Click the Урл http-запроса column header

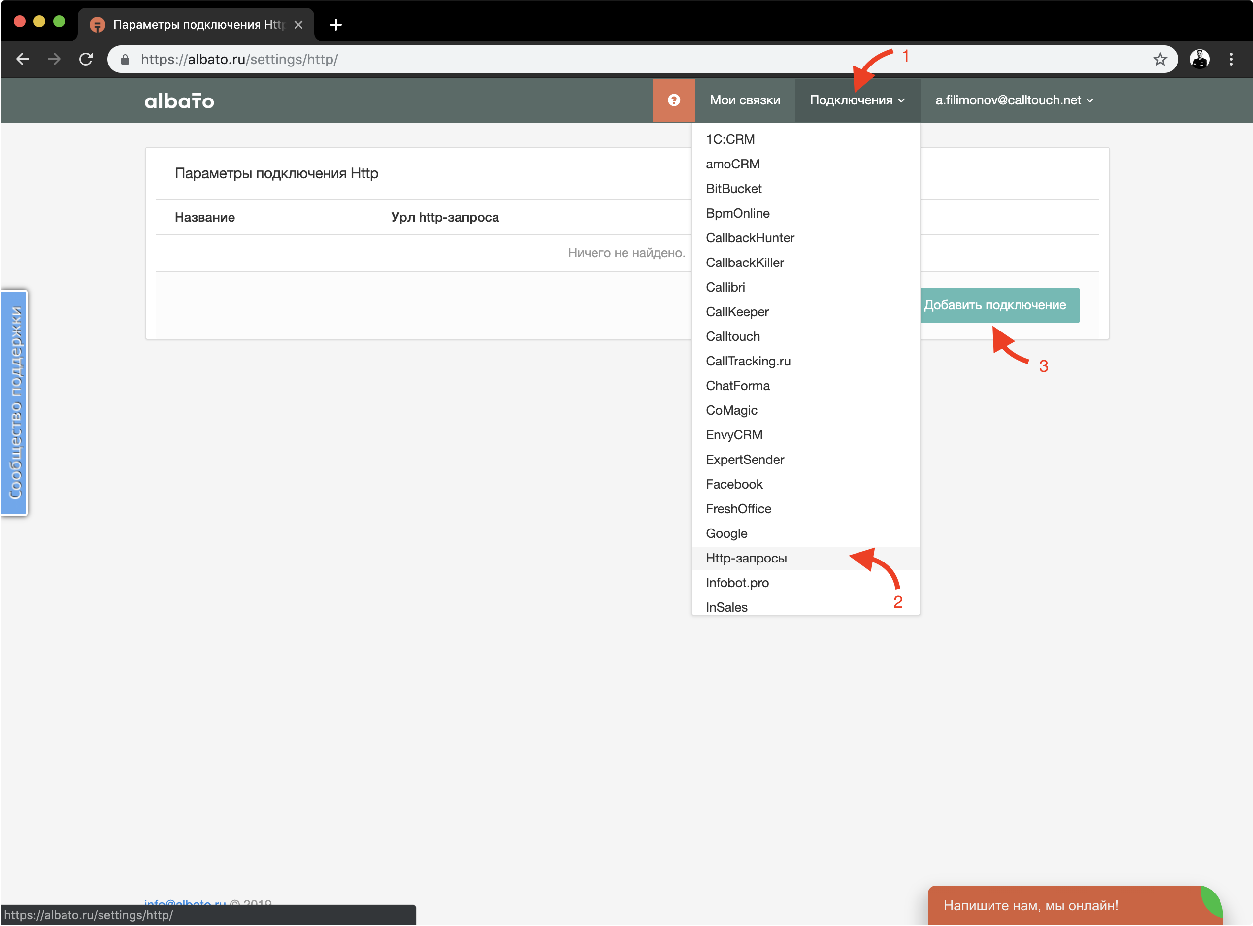pos(445,218)
